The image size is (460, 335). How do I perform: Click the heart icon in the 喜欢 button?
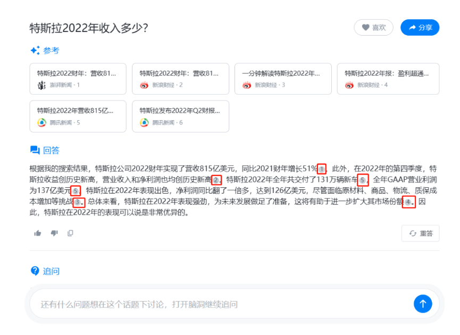[366, 28]
